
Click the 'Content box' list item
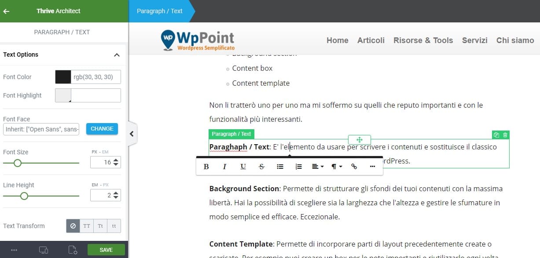tap(252, 68)
